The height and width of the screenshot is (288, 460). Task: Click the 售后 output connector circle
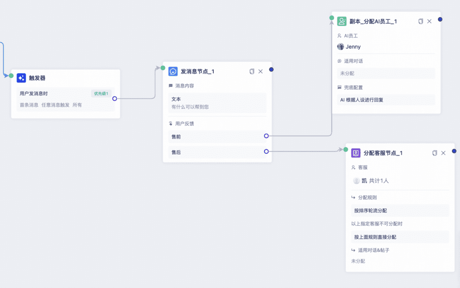[x=266, y=152]
